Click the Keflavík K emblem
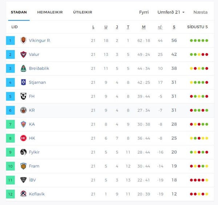This screenshot has width=218, height=205. [23, 194]
